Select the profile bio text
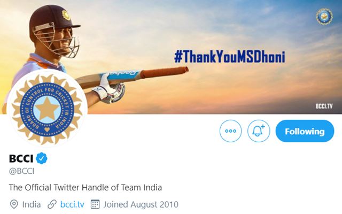 [x=85, y=188]
